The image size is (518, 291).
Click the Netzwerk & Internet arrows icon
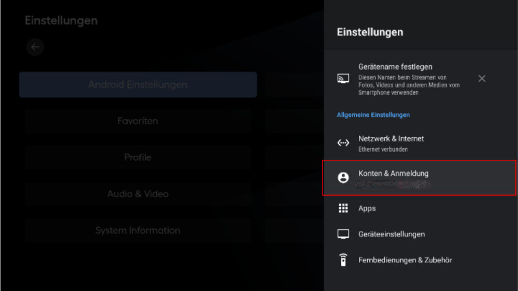tap(343, 143)
